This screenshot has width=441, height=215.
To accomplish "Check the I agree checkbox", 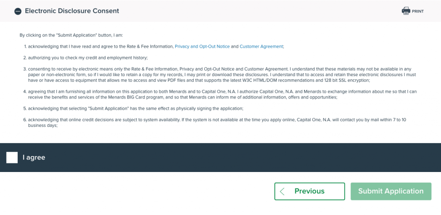I will (12, 157).
